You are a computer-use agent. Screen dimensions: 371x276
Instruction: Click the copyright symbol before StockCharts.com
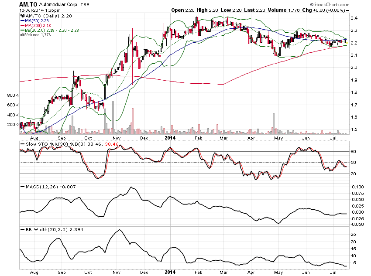click(x=312, y=4)
